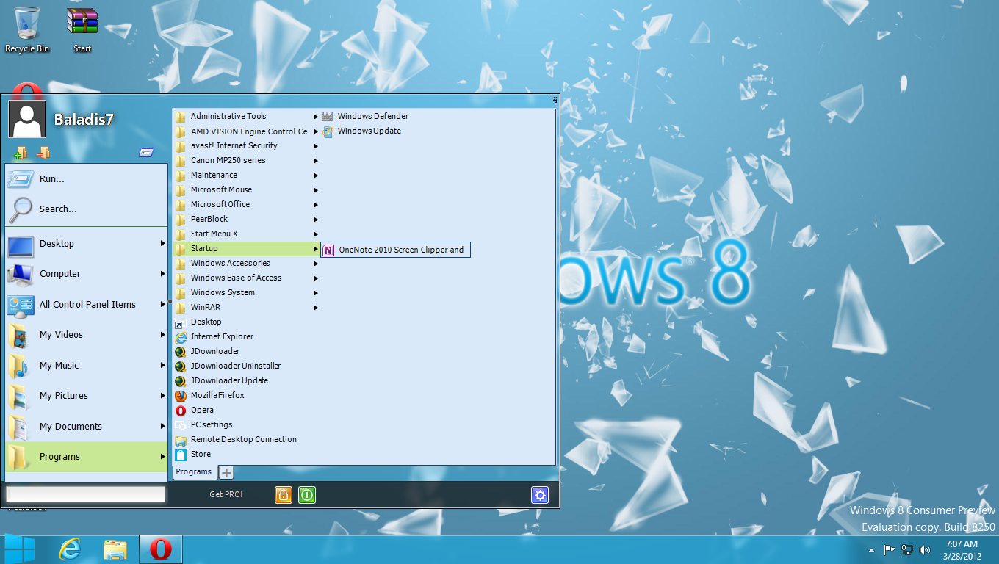The image size is (999, 564).
Task: Open the Canon MP250 series folder
Action: click(247, 160)
